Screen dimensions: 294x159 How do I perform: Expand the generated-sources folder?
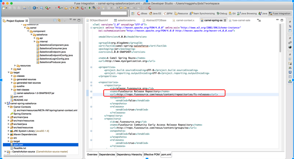click(12, 79)
